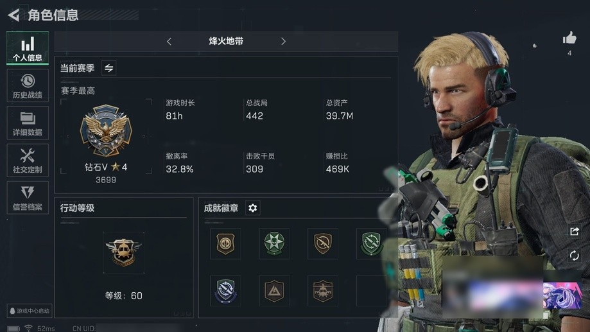This screenshot has height=332, width=590.
Task: Select the green star achievement badge
Action: 274,243
